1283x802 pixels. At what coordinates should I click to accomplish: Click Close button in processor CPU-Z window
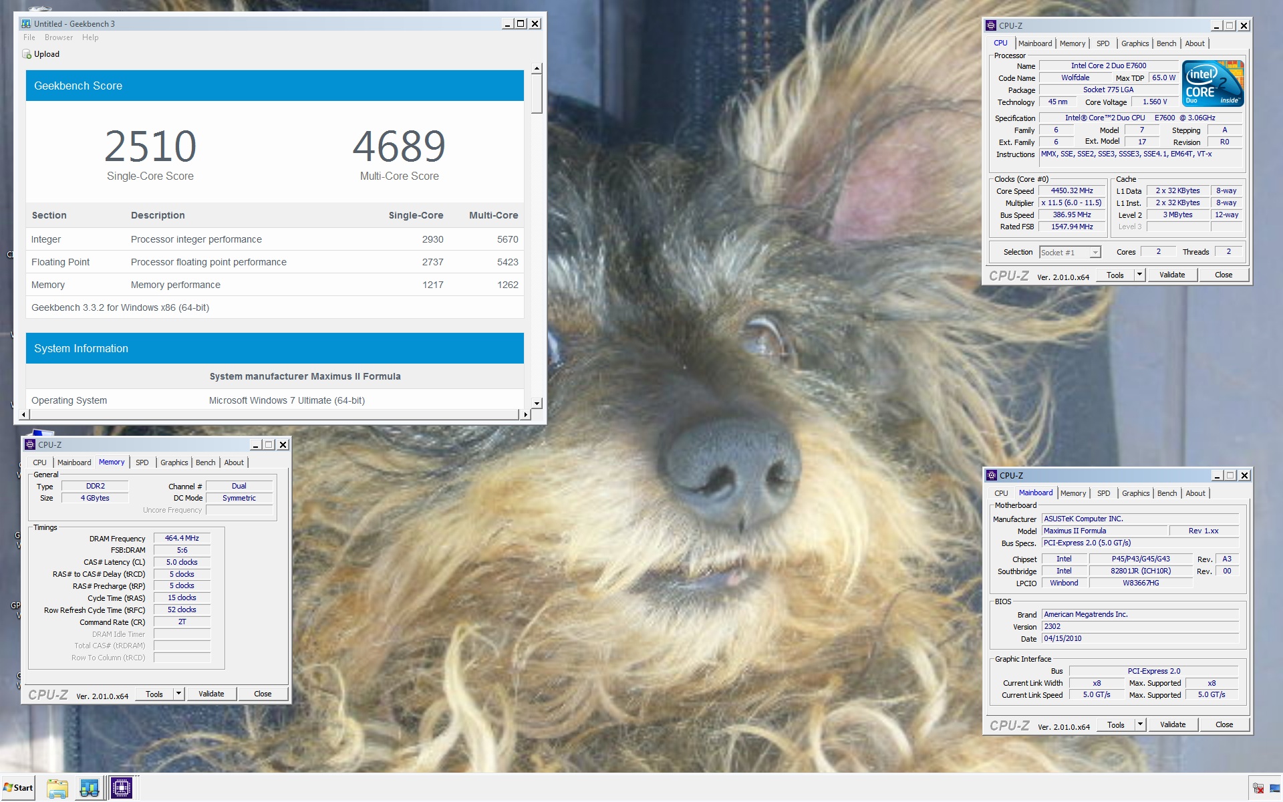click(x=1224, y=275)
